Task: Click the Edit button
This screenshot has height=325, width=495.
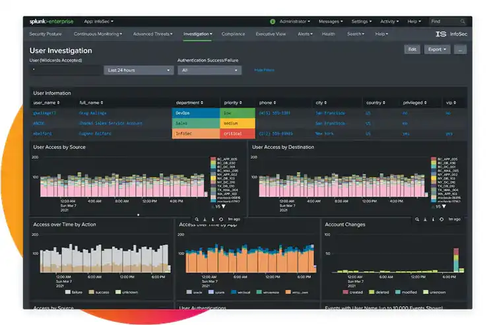Action: pyautogui.click(x=412, y=49)
